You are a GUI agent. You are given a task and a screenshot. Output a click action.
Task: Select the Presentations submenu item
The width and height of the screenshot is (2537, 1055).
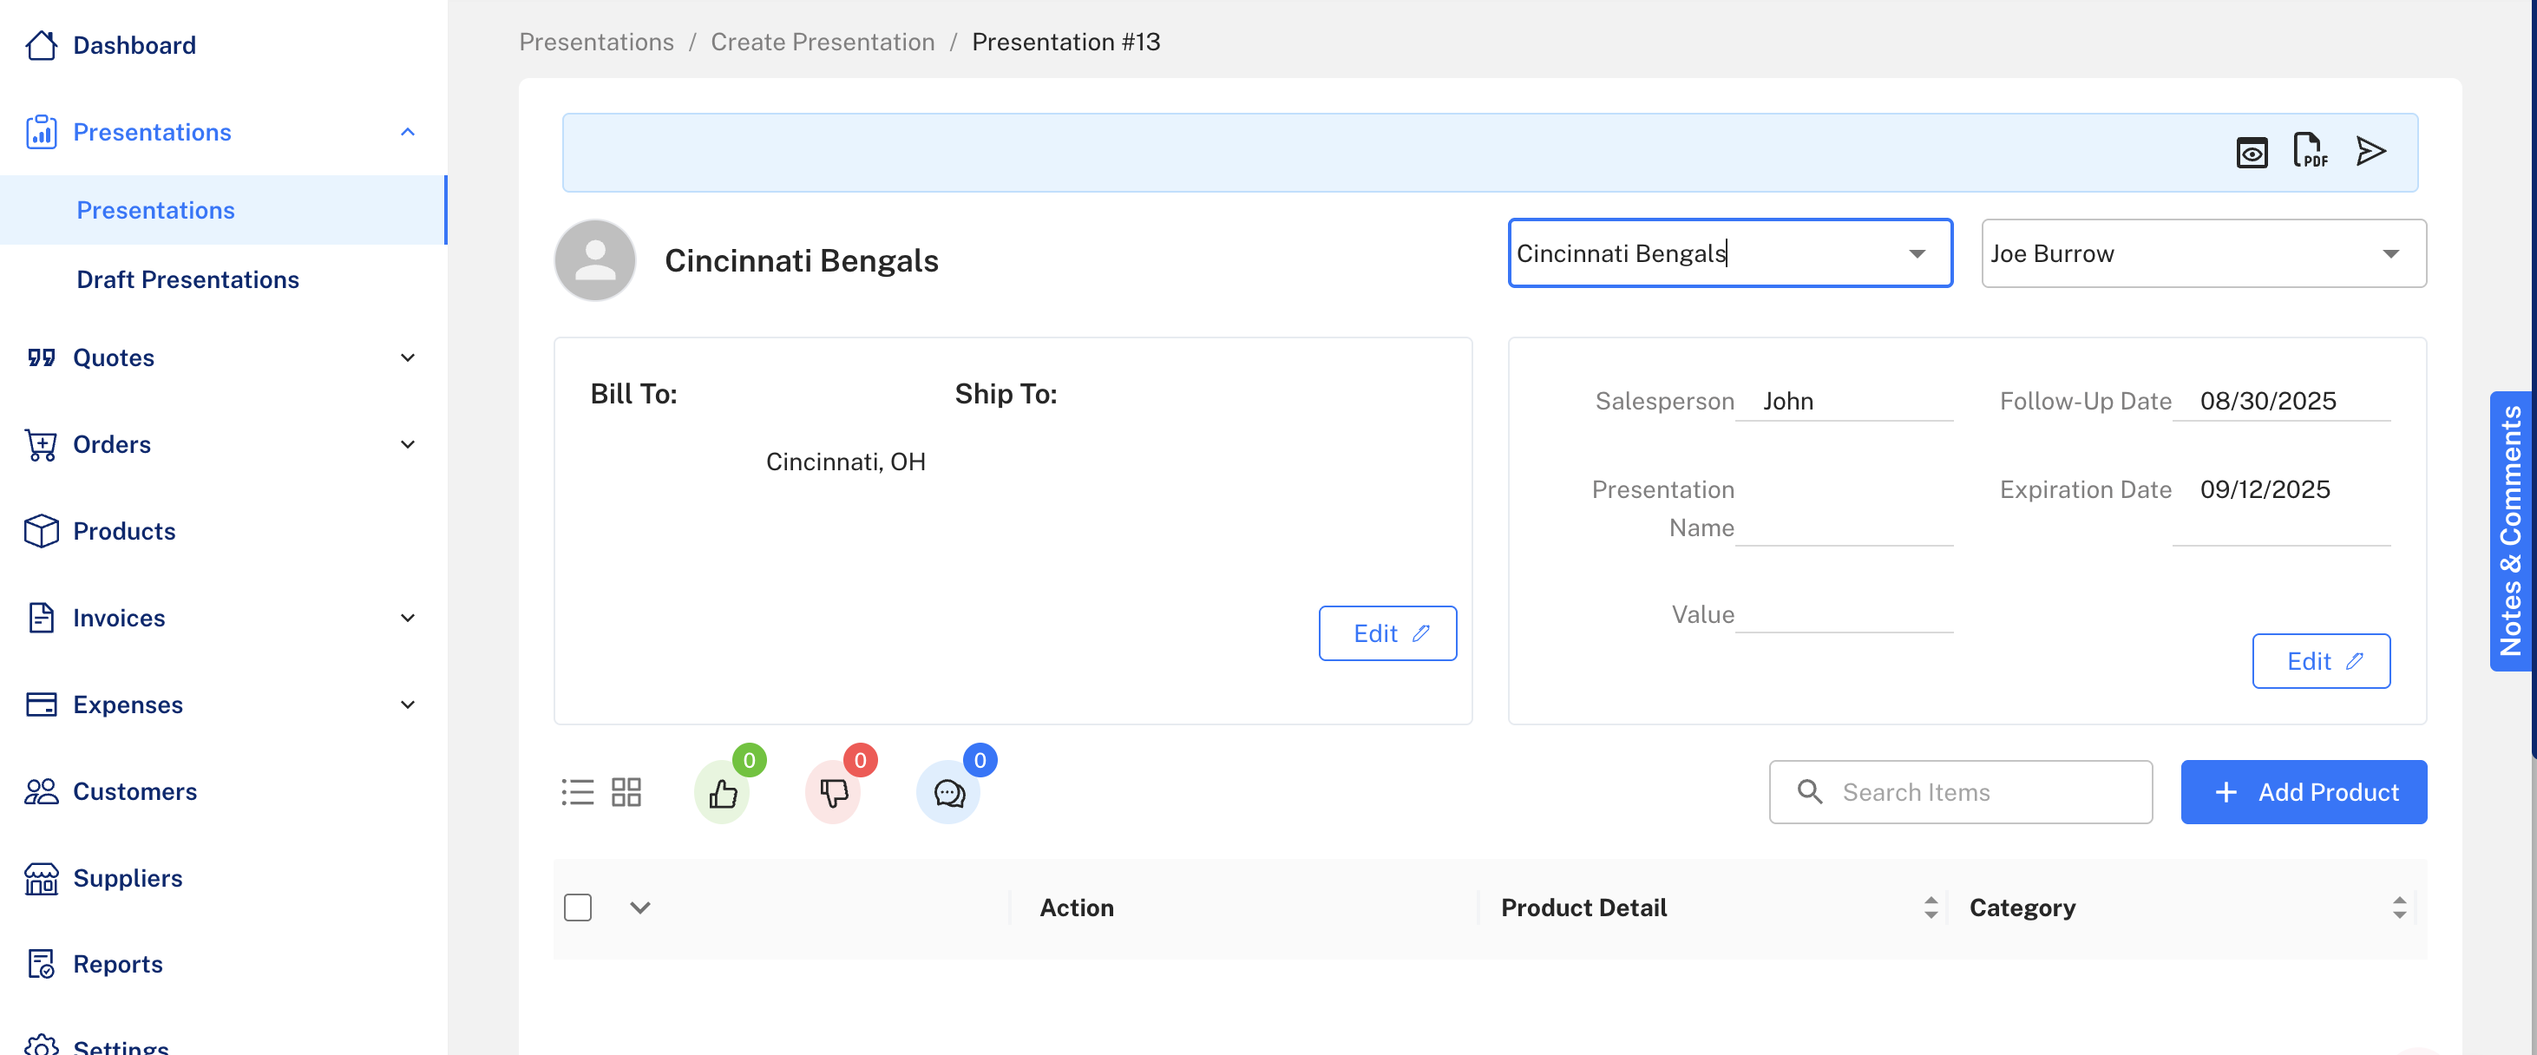coord(223,211)
